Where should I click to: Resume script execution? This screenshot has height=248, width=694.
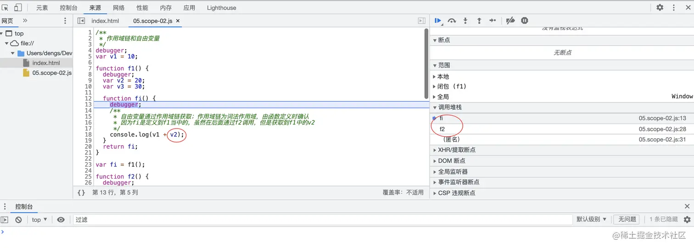(x=438, y=21)
